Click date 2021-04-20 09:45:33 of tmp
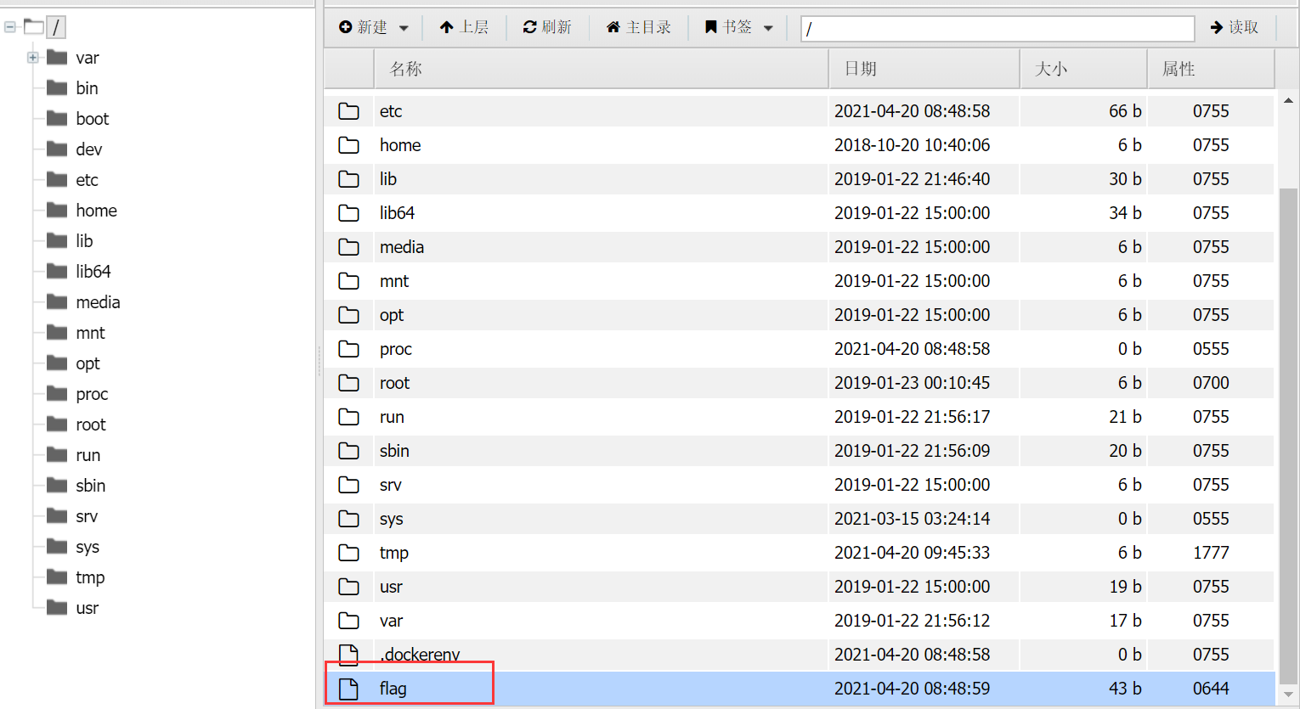This screenshot has width=1300, height=709. [x=912, y=553]
